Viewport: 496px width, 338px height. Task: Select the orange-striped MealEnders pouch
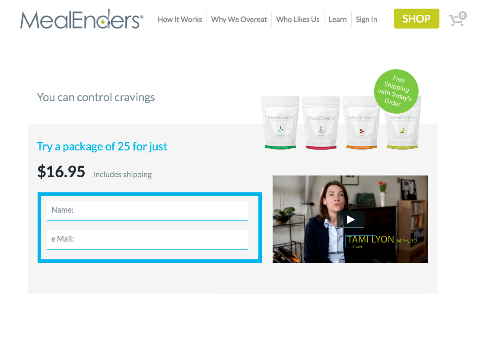coord(361,123)
